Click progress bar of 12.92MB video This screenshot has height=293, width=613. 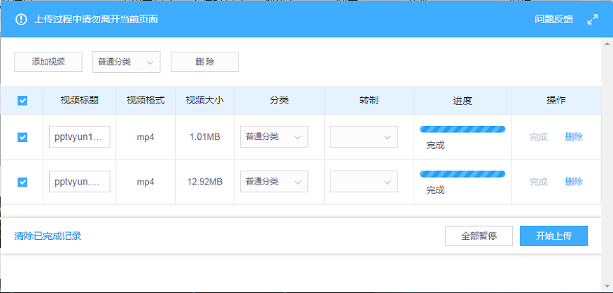[x=463, y=174]
